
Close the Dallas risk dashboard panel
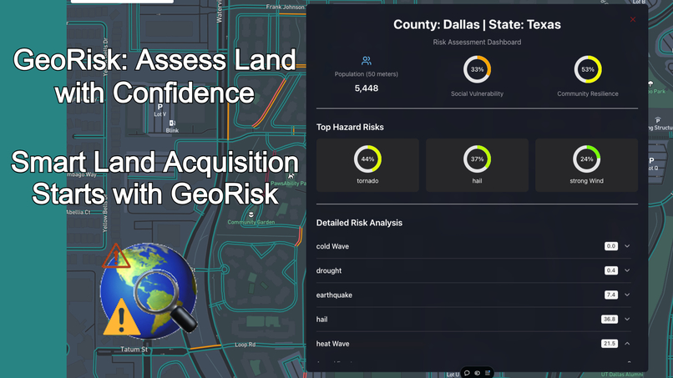point(633,20)
